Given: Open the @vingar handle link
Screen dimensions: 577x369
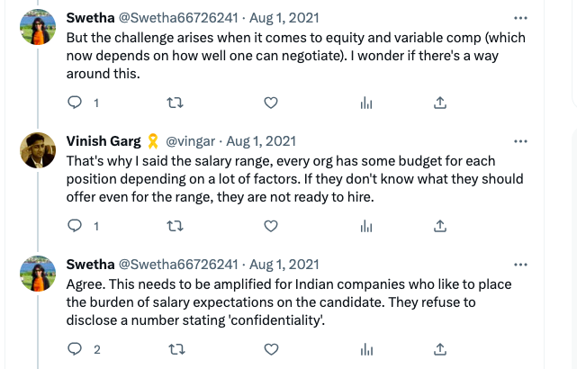Looking at the screenshot, I should click(x=190, y=141).
